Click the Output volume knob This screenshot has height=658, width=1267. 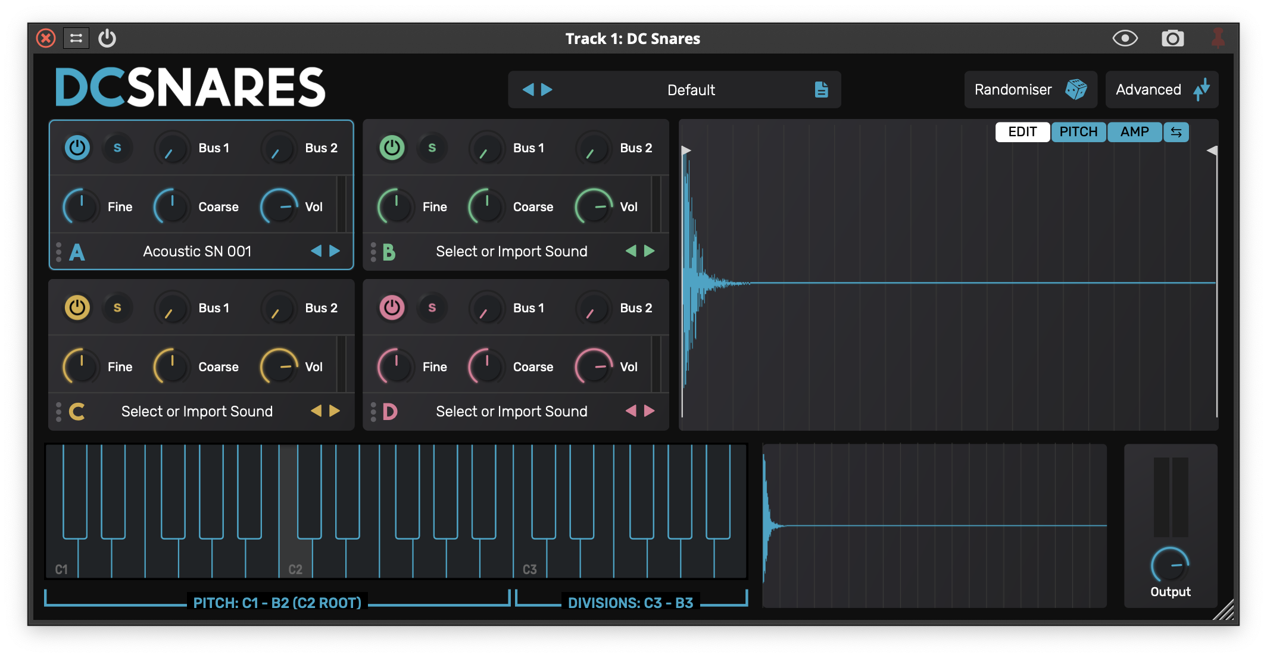[x=1169, y=565]
